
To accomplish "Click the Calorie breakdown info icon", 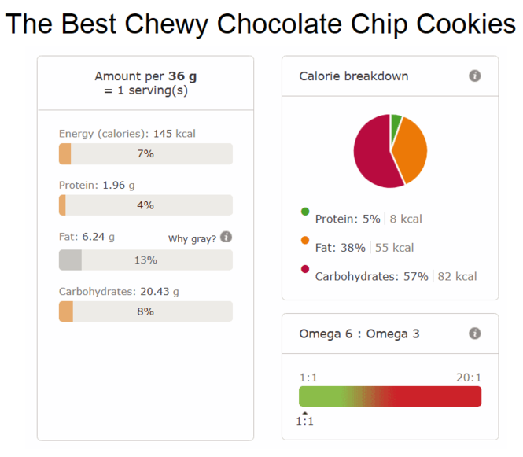I will [x=475, y=76].
